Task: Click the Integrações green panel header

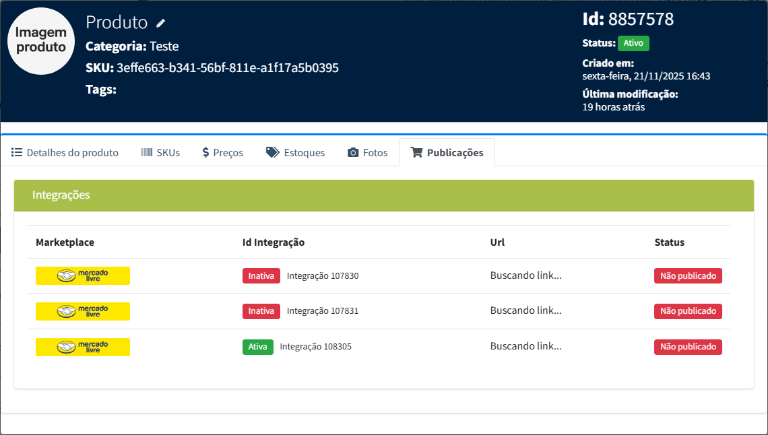Action: pyautogui.click(x=383, y=195)
